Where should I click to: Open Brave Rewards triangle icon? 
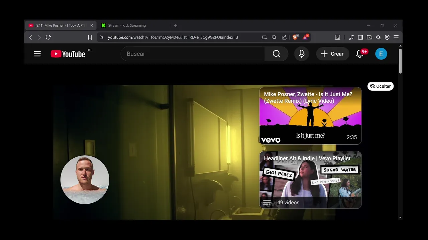pyautogui.click(x=306, y=37)
